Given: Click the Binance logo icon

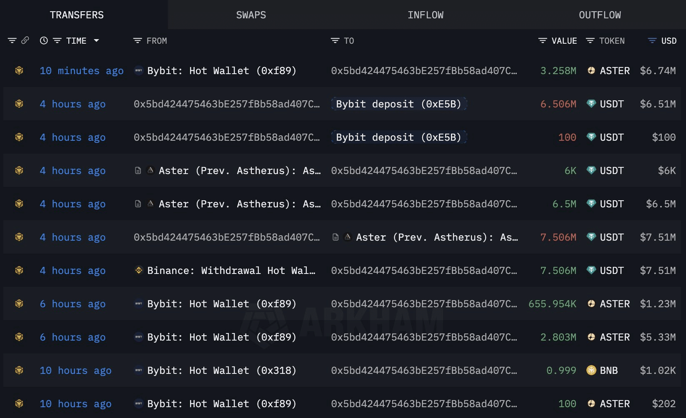Looking at the screenshot, I should tap(139, 270).
